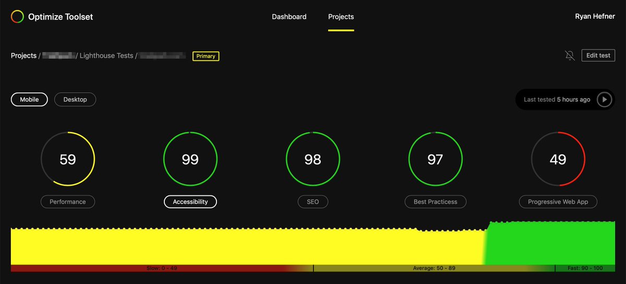This screenshot has width=626, height=284.
Task: Click the Last tested 5 hours ago text
Action: 557,100
